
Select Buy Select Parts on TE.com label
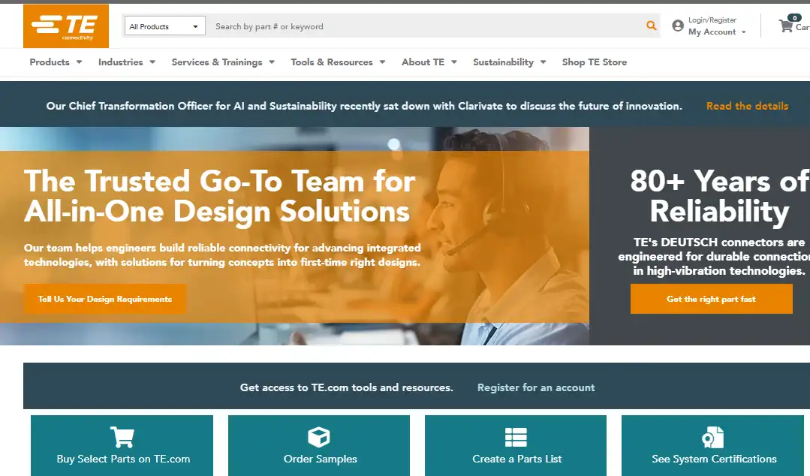[123, 459]
